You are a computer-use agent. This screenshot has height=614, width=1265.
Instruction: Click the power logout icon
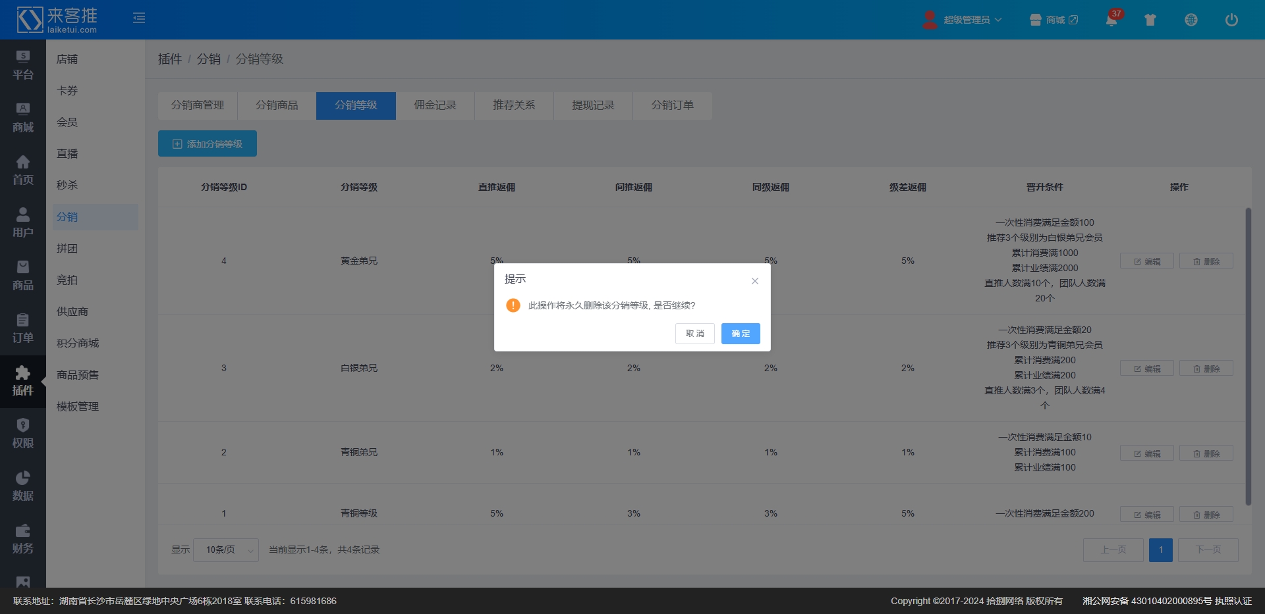point(1231,20)
